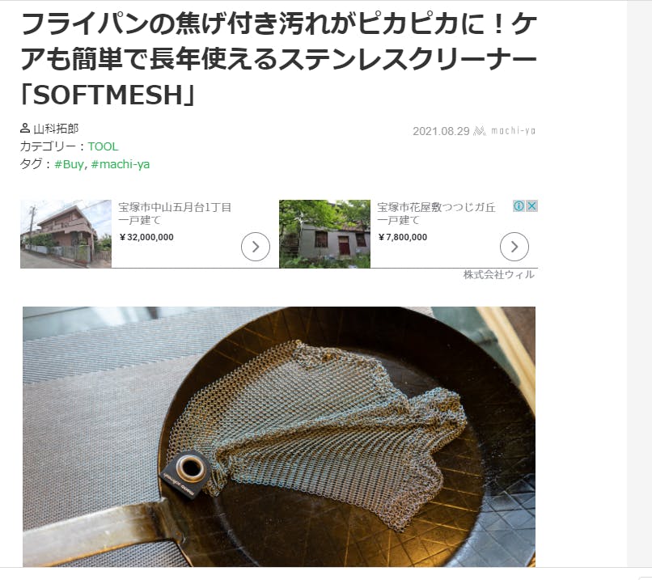
Task: Click arrow for ¥32,000,000 house ad
Action: click(x=256, y=247)
